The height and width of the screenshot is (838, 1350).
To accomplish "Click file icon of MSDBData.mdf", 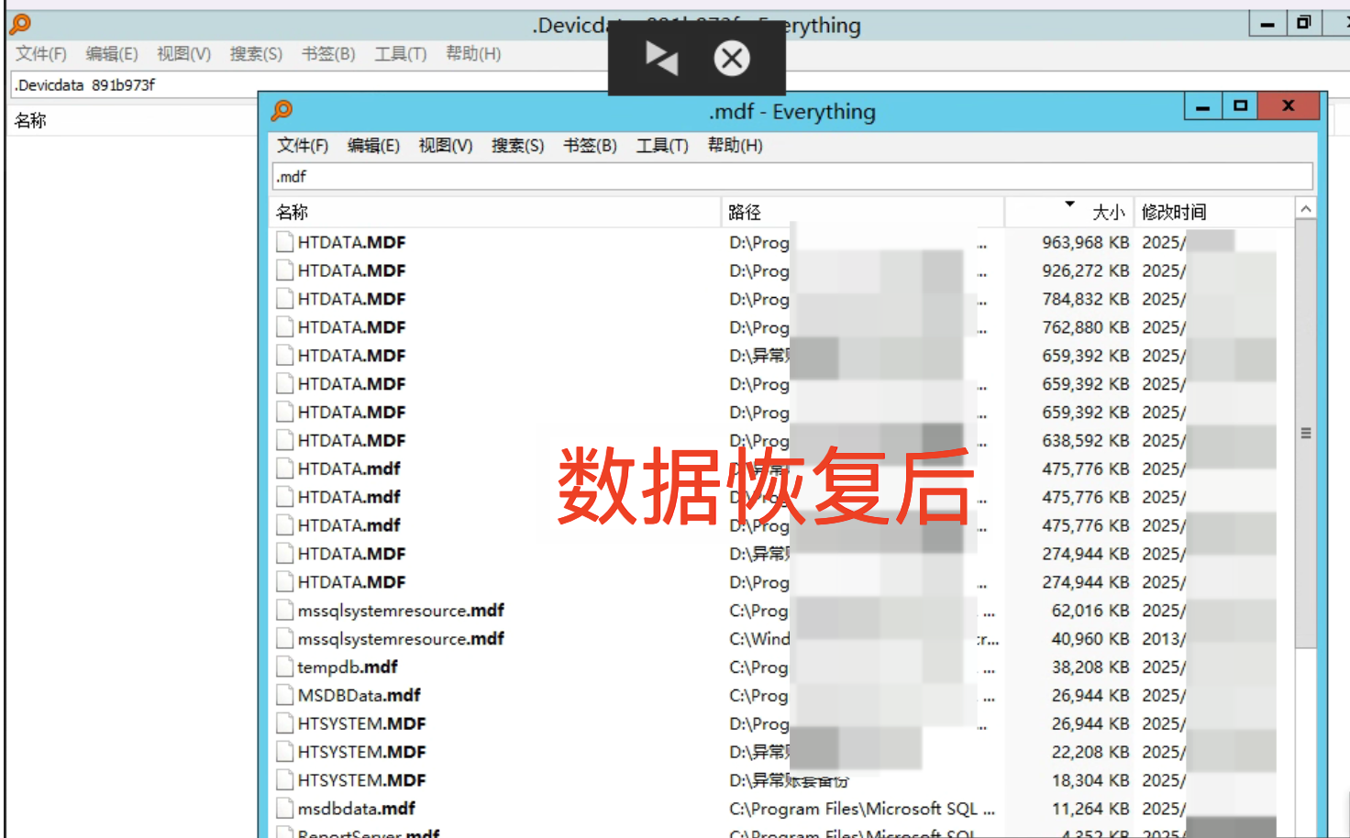I will tap(284, 696).
